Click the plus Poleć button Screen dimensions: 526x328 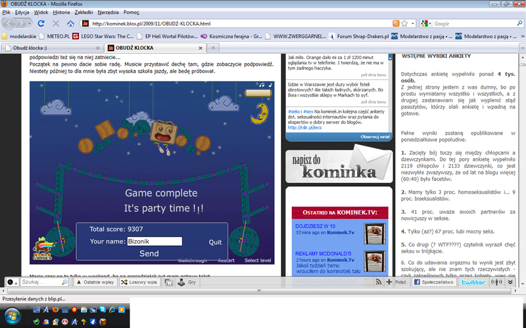[396, 282]
